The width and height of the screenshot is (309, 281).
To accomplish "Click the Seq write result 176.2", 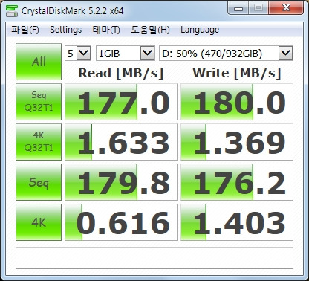I will coord(237,182).
